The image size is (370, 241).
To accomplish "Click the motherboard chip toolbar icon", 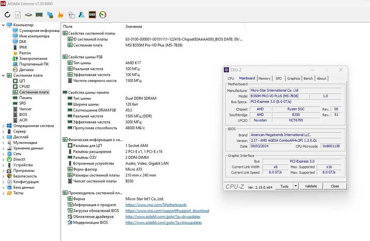I will click(x=28, y=15).
